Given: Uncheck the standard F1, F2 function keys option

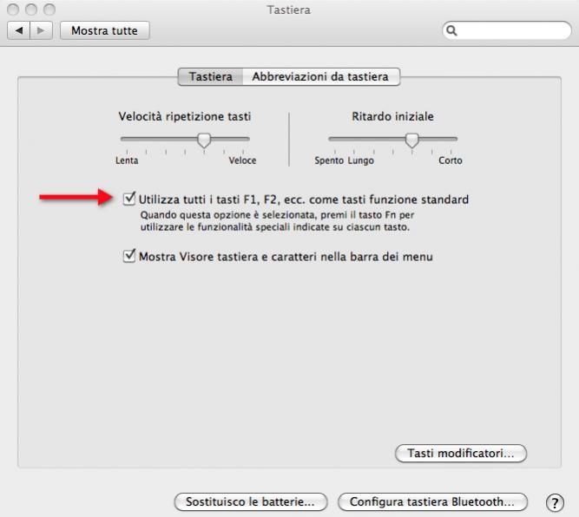Looking at the screenshot, I should (x=130, y=199).
